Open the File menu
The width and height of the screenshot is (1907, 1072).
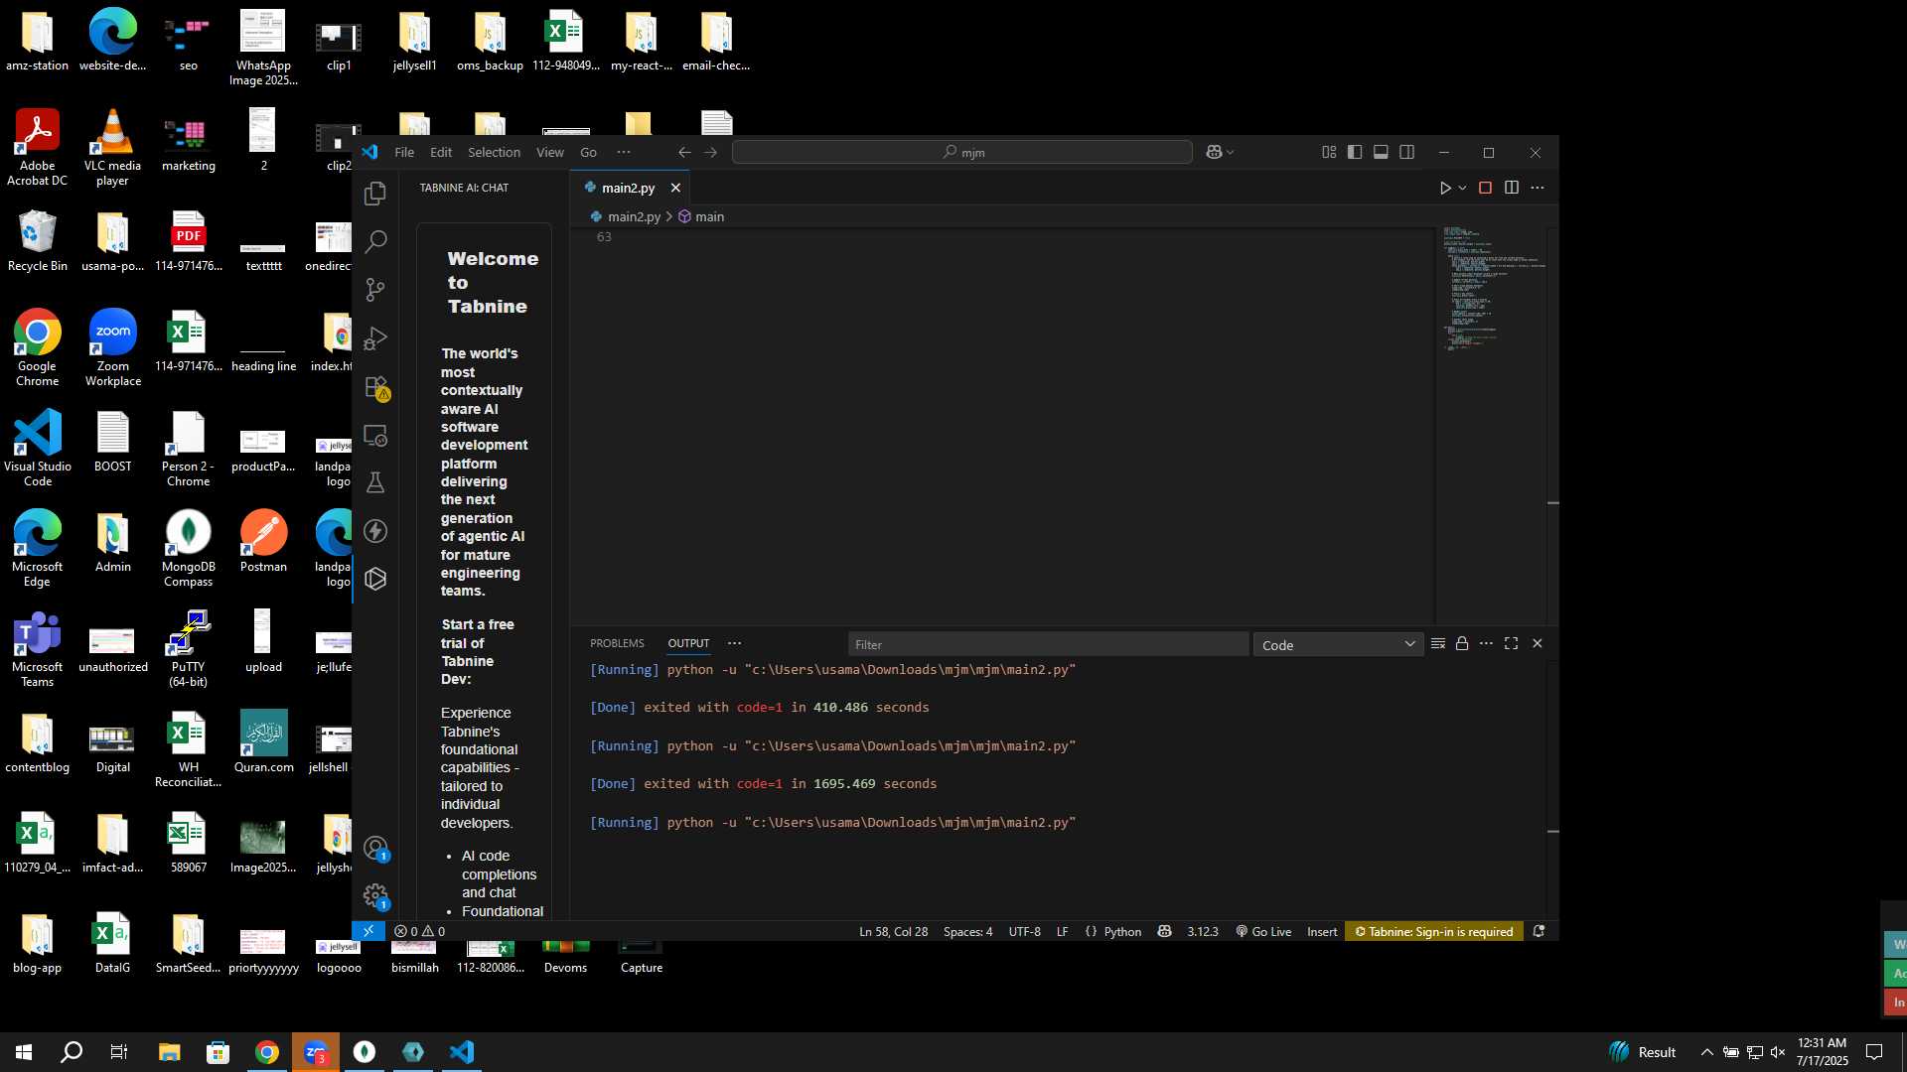click(x=404, y=152)
